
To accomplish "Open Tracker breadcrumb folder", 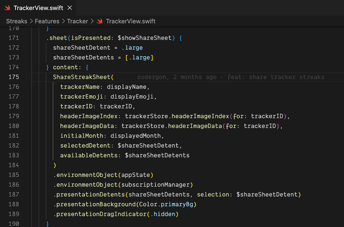I will point(77,21).
